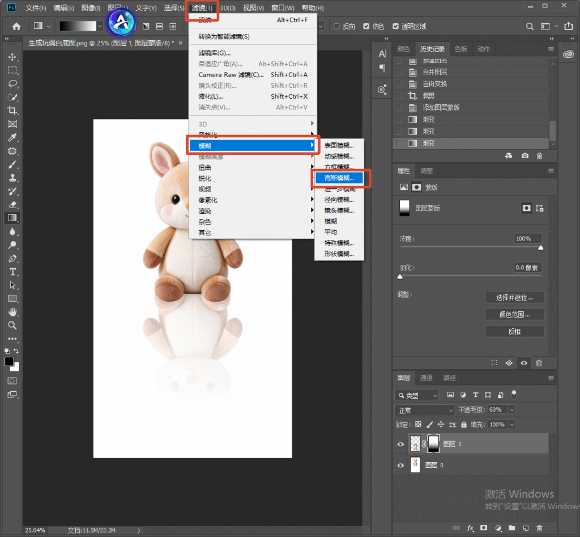The image size is (580, 537).
Task: Select the Horizontal Type tool
Action: [12, 272]
